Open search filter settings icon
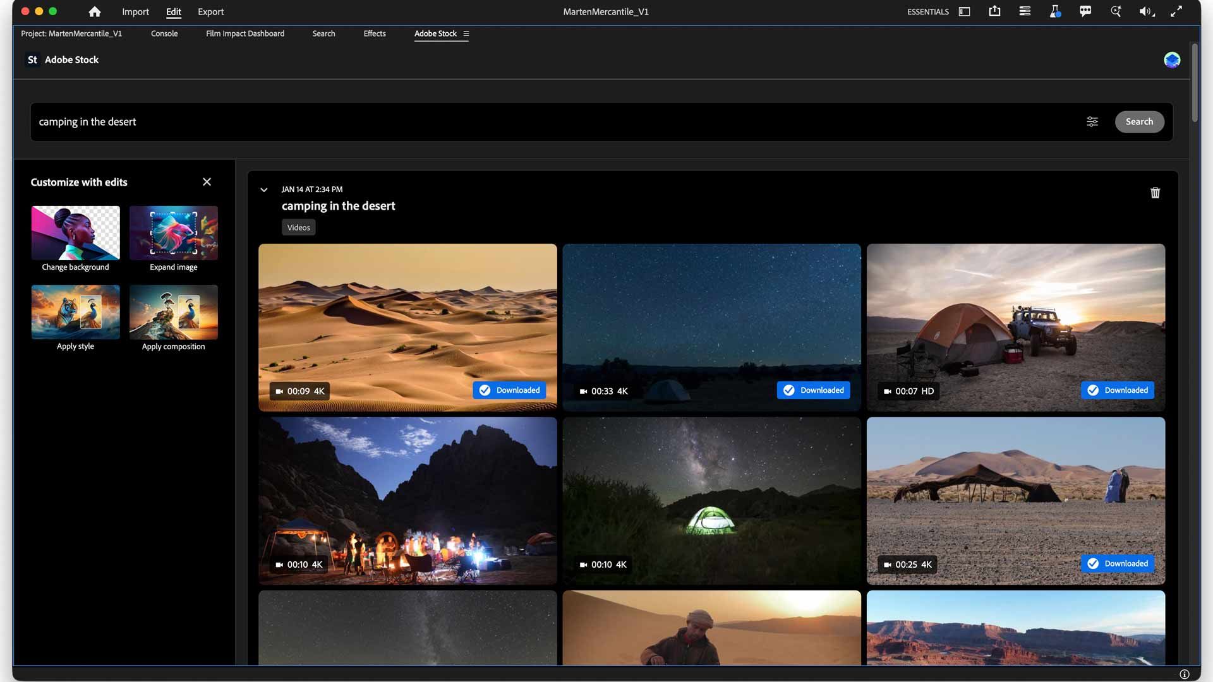This screenshot has width=1213, height=682. (1092, 122)
